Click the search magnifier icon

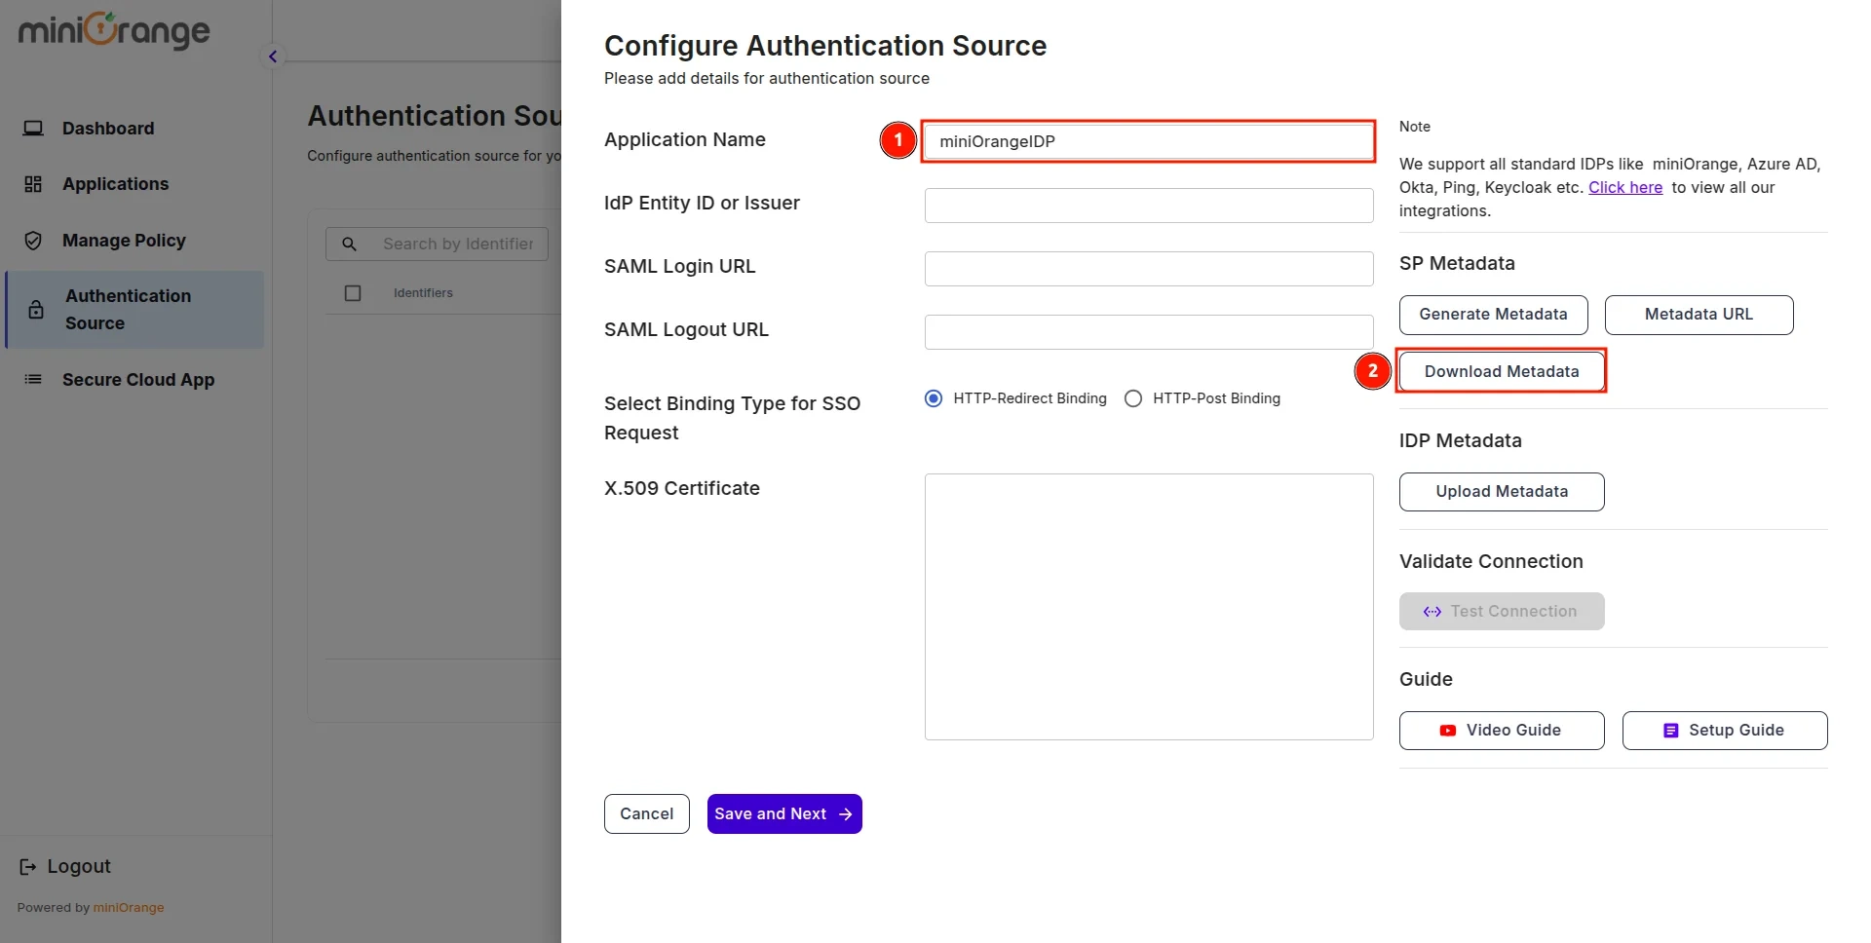[349, 244]
